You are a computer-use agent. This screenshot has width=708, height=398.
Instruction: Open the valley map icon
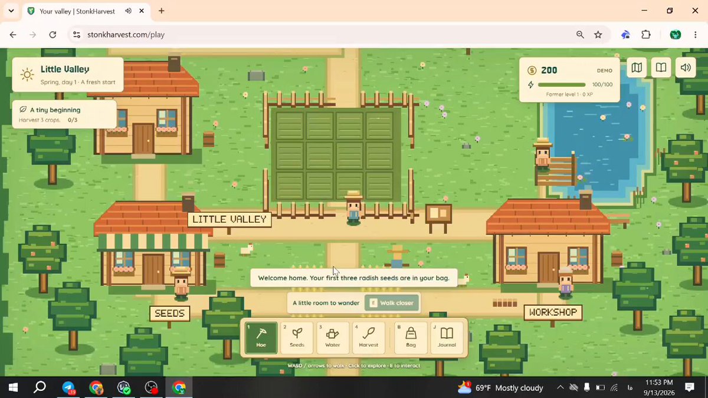pyautogui.click(x=637, y=68)
